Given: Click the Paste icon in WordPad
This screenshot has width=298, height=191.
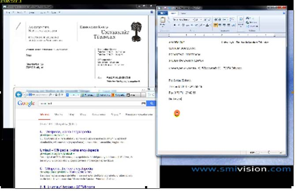Looking at the screenshot, I should pyautogui.click(x=163, y=21).
